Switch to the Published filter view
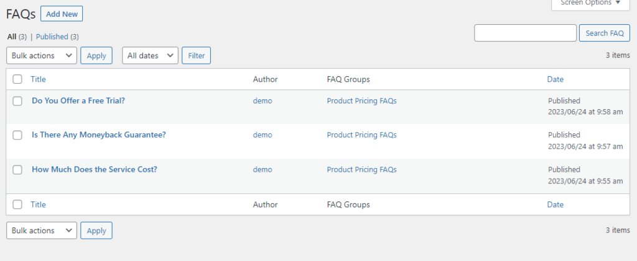Image resolution: width=637 pixels, height=261 pixels. (x=52, y=37)
